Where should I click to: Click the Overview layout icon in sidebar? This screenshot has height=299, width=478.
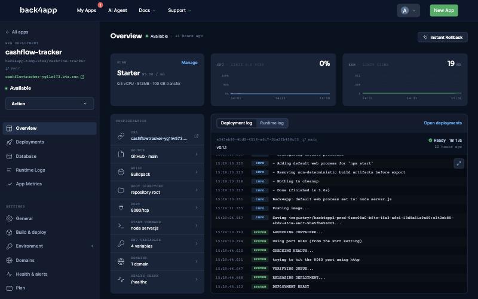[9, 129]
